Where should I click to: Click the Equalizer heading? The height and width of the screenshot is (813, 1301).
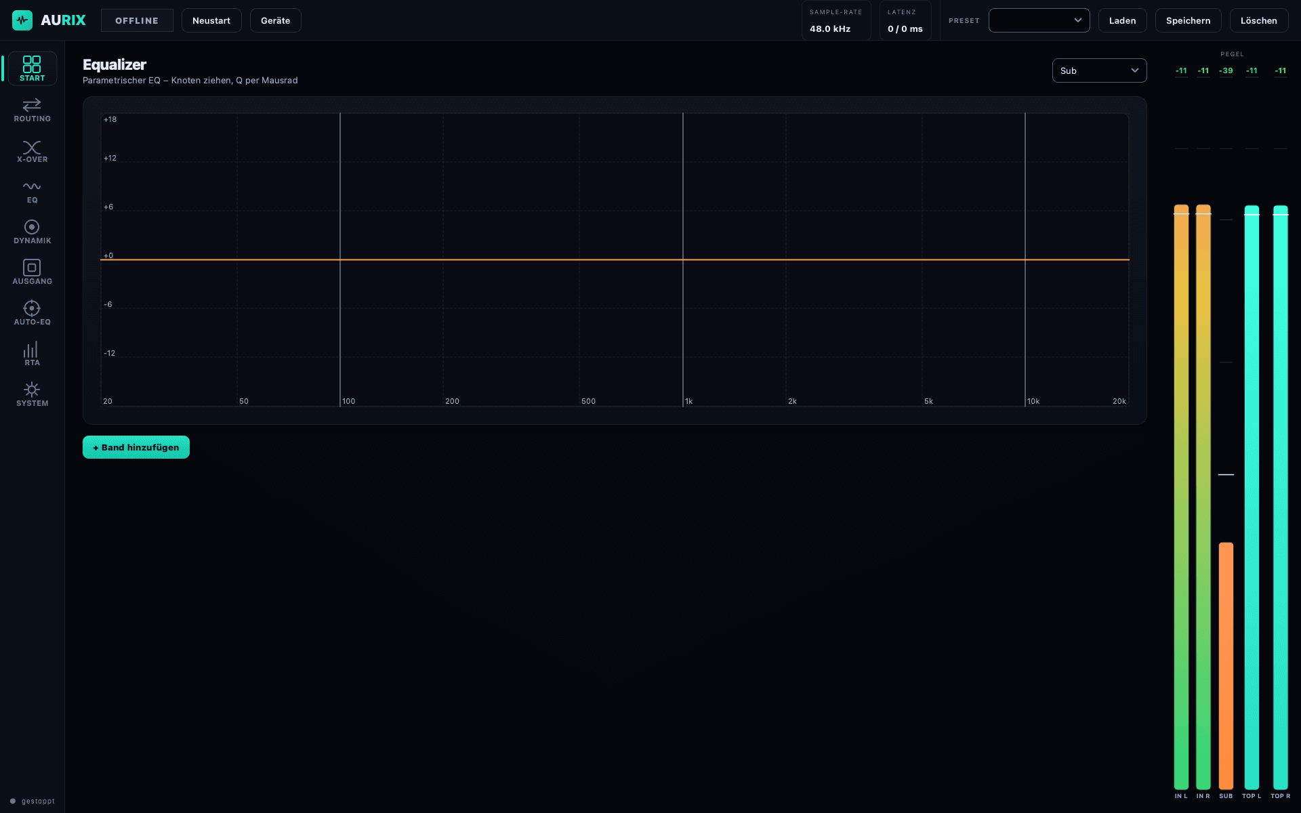115,64
